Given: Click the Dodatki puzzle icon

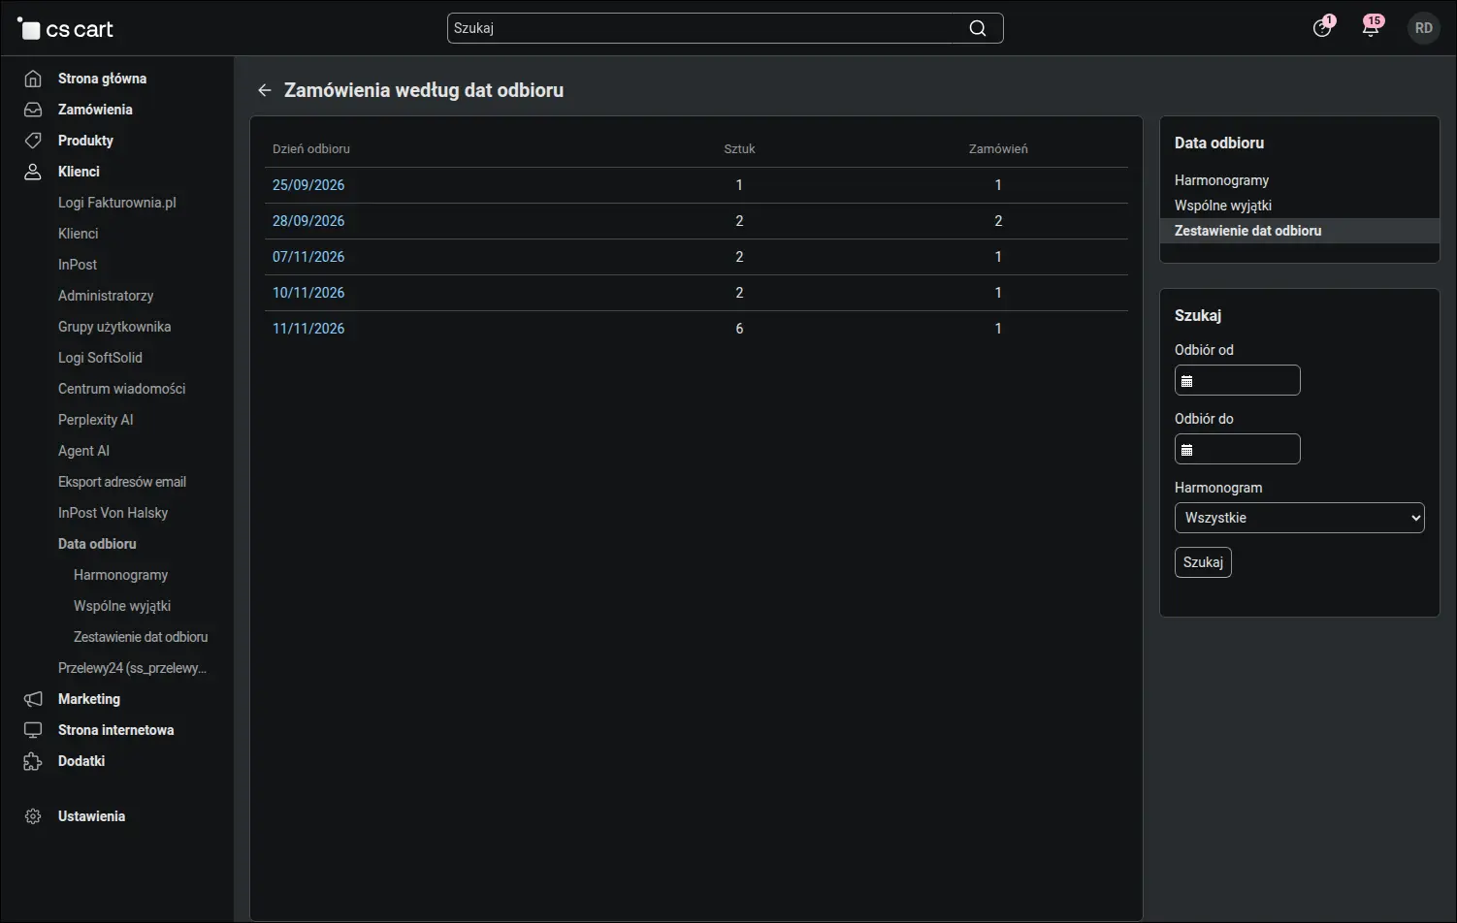Looking at the screenshot, I should click(x=33, y=761).
